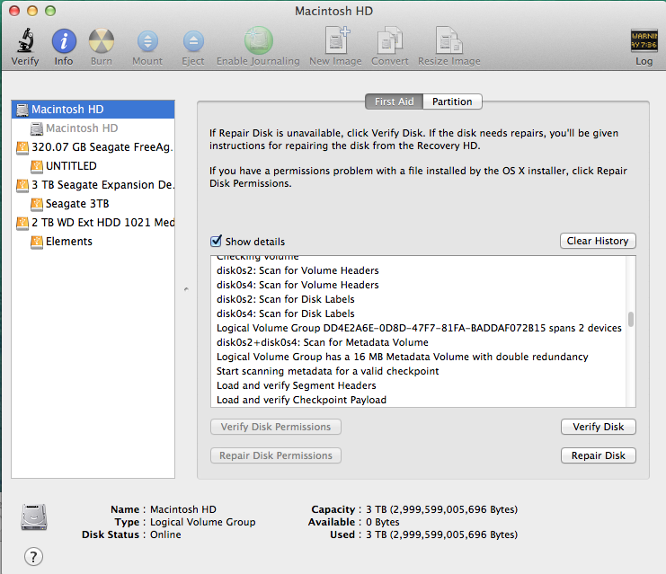Select the UNTITLED volume
666x574 pixels.
(x=93, y=165)
